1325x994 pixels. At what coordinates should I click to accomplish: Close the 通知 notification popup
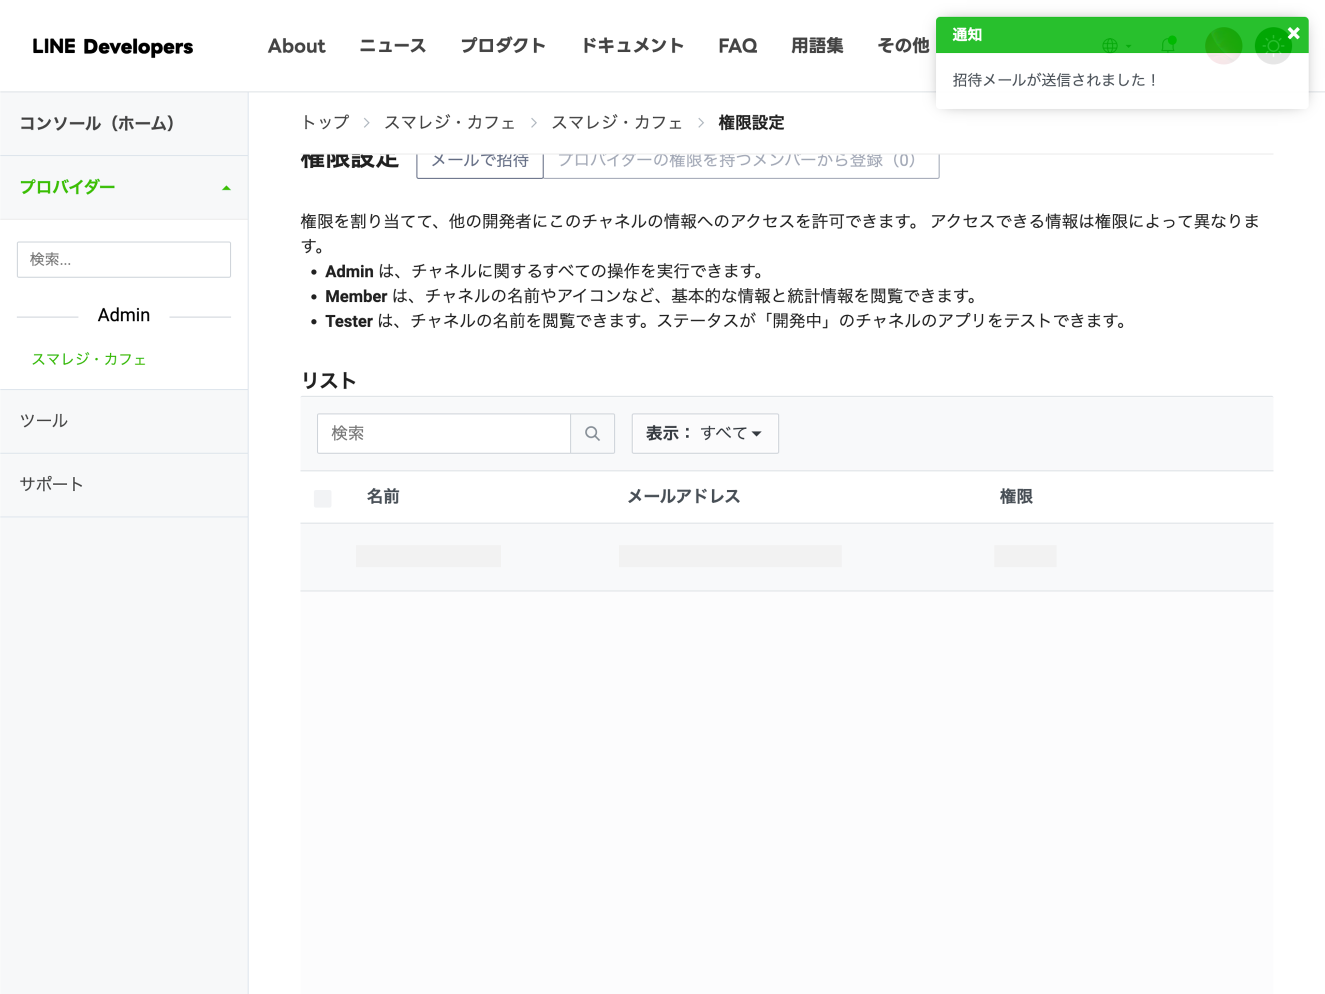pos(1293,34)
